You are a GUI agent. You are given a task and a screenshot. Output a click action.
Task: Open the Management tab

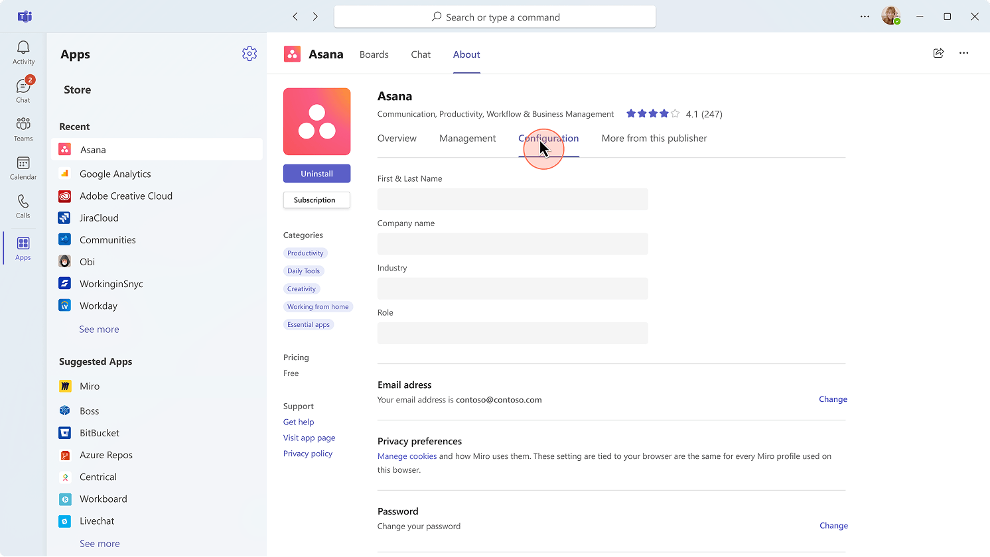click(x=467, y=139)
